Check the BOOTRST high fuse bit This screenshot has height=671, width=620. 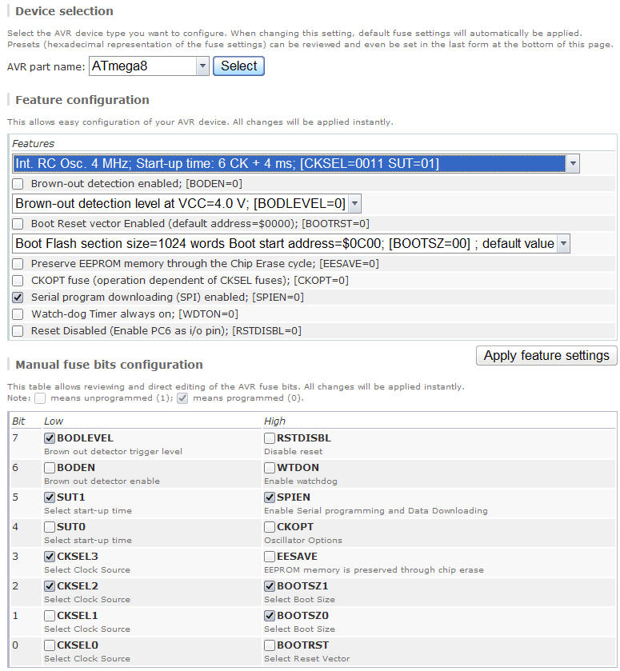pyautogui.click(x=270, y=645)
